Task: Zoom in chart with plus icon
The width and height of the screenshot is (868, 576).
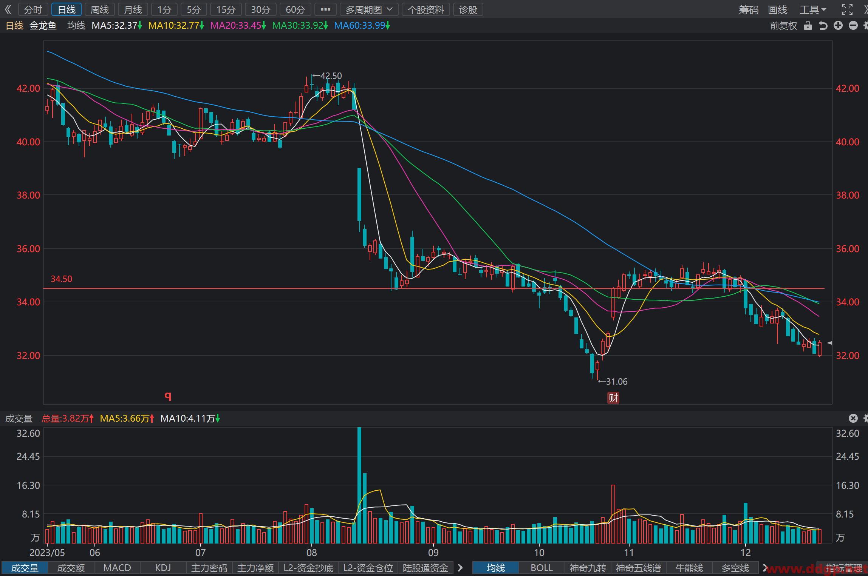Action: coord(838,25)
